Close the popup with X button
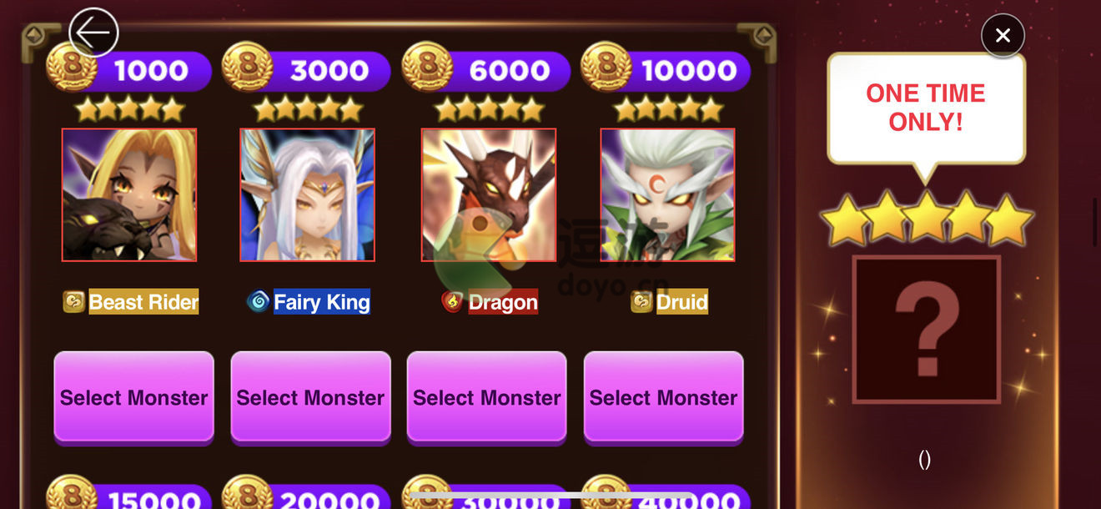Image resolution: width=1101 pixels, height=509 pixels. coord(1003,35)
